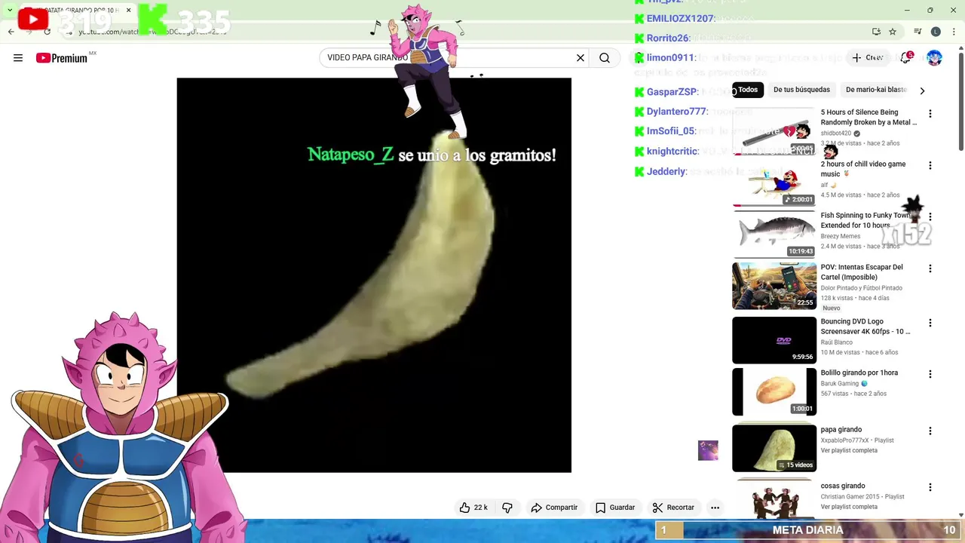
Task: Visit the shidbot420 channel
Action: pyautogui.click(x=836, y=133)
